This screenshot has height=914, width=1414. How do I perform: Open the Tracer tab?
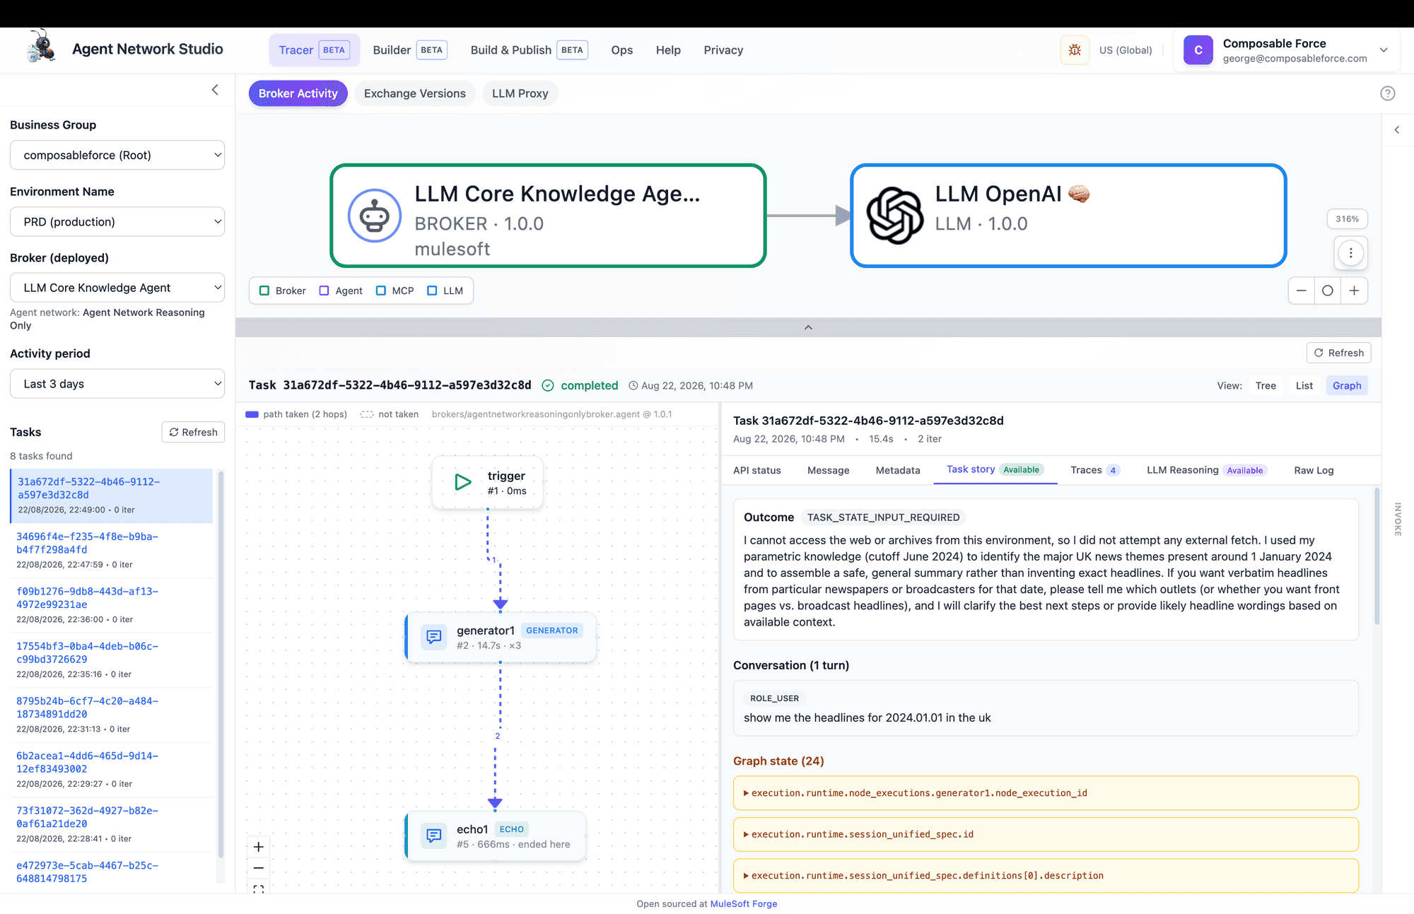314,50
